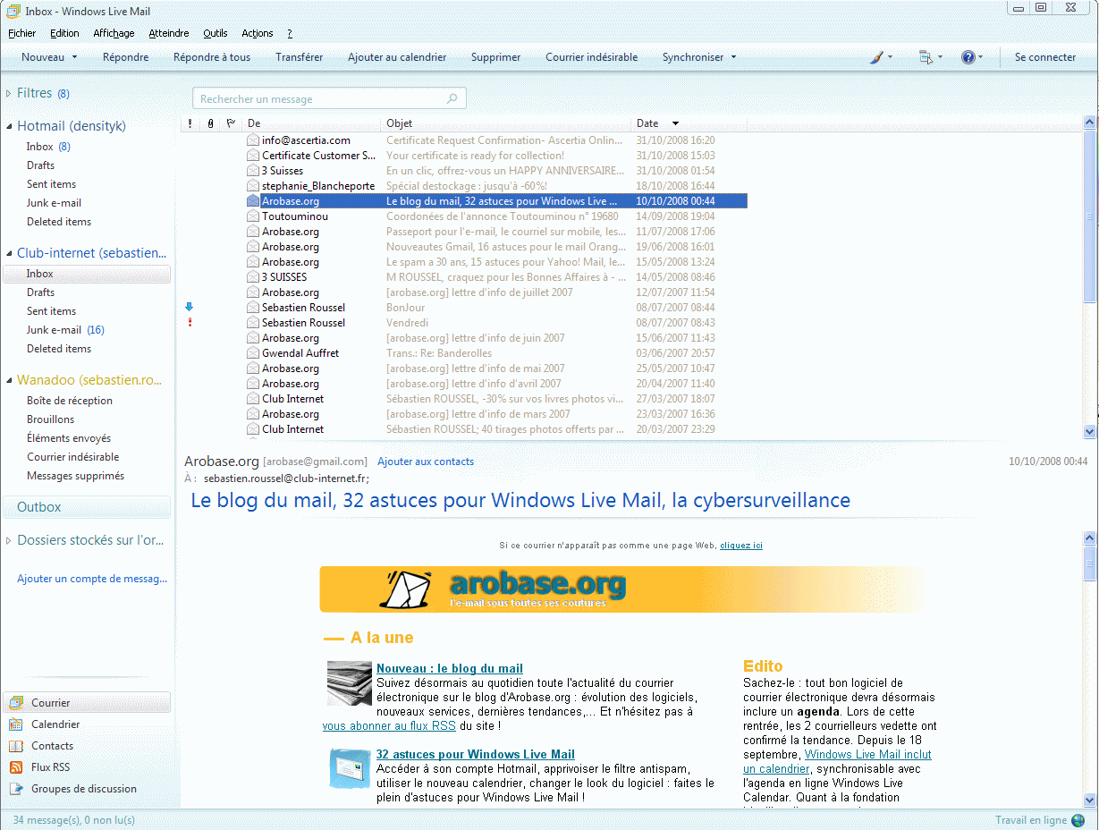Click the blue Help question mark icon
This screenshot has height=830, width=1099.
click(x=968, y=57)
